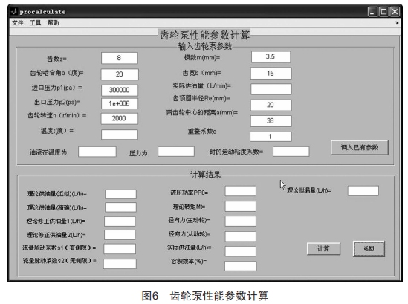Maximize the procalculate window
This screenshot has height=304, width=408.
click(383, 12)
